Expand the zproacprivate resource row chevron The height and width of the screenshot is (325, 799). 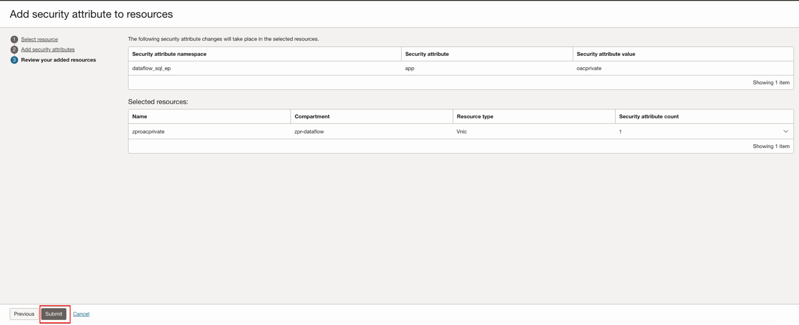pyautogui.click(x=786, y=132)
